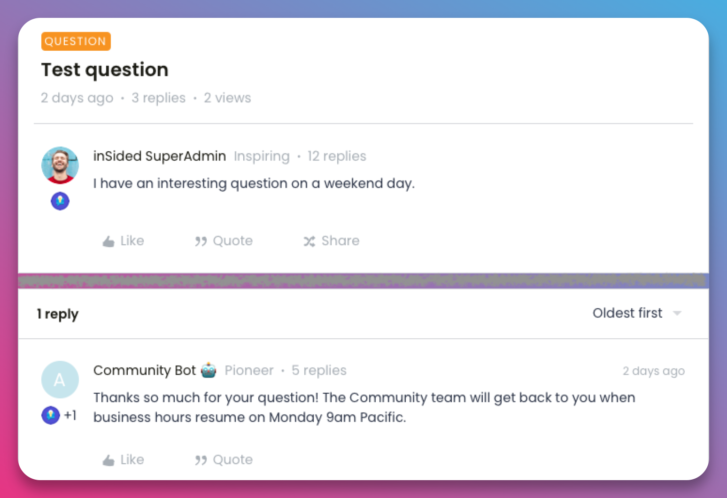Click the thumbs-up icon on the Community Bot reply

(x=108, y=460)
